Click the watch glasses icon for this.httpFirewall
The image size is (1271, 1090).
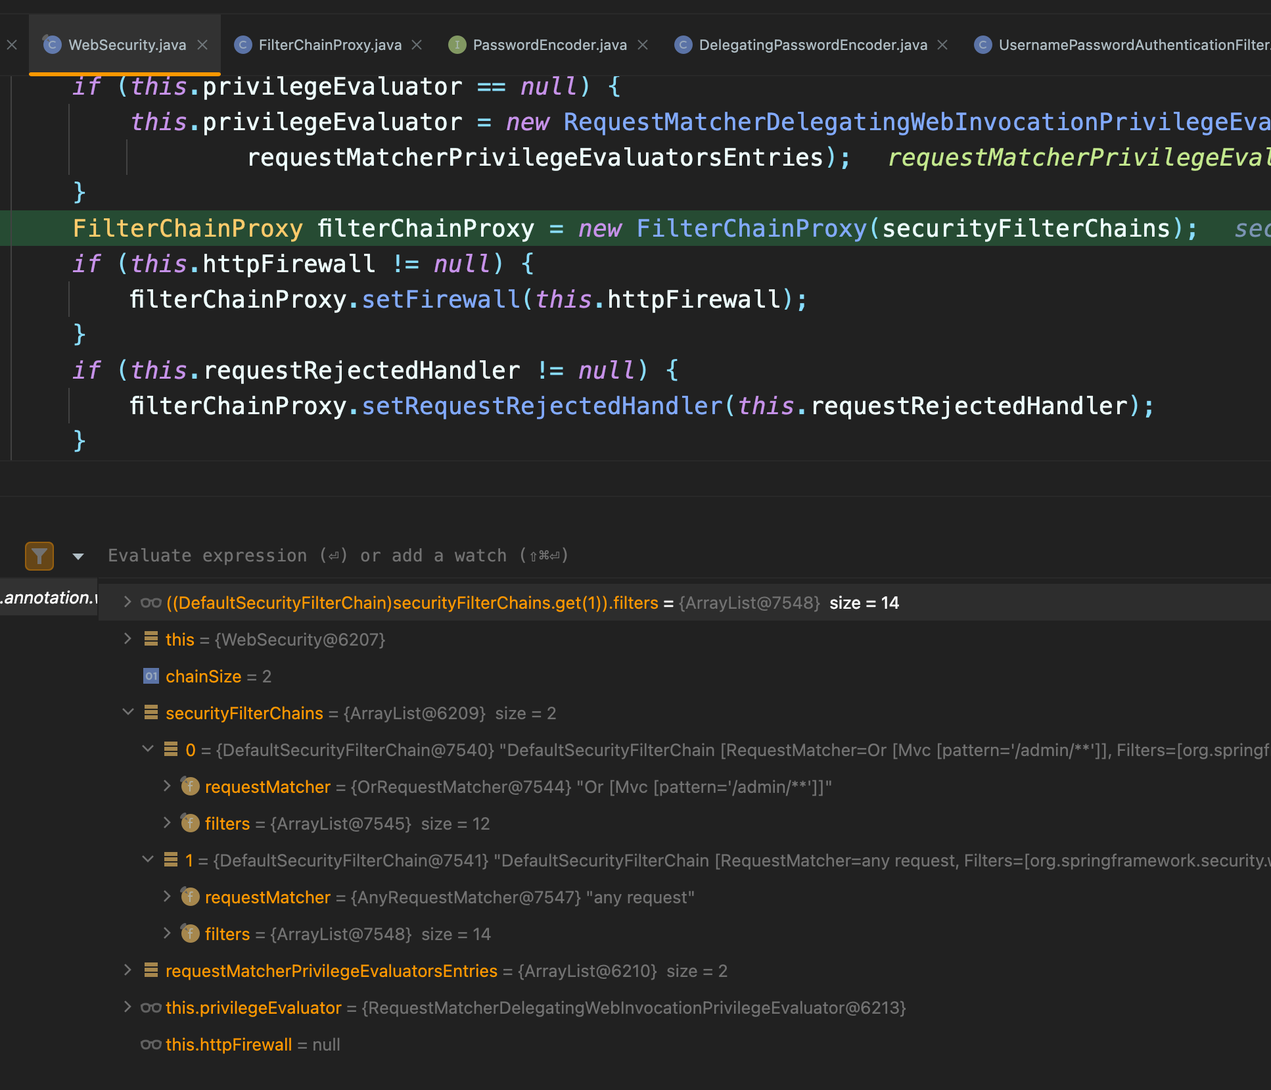coord(150,1045)
